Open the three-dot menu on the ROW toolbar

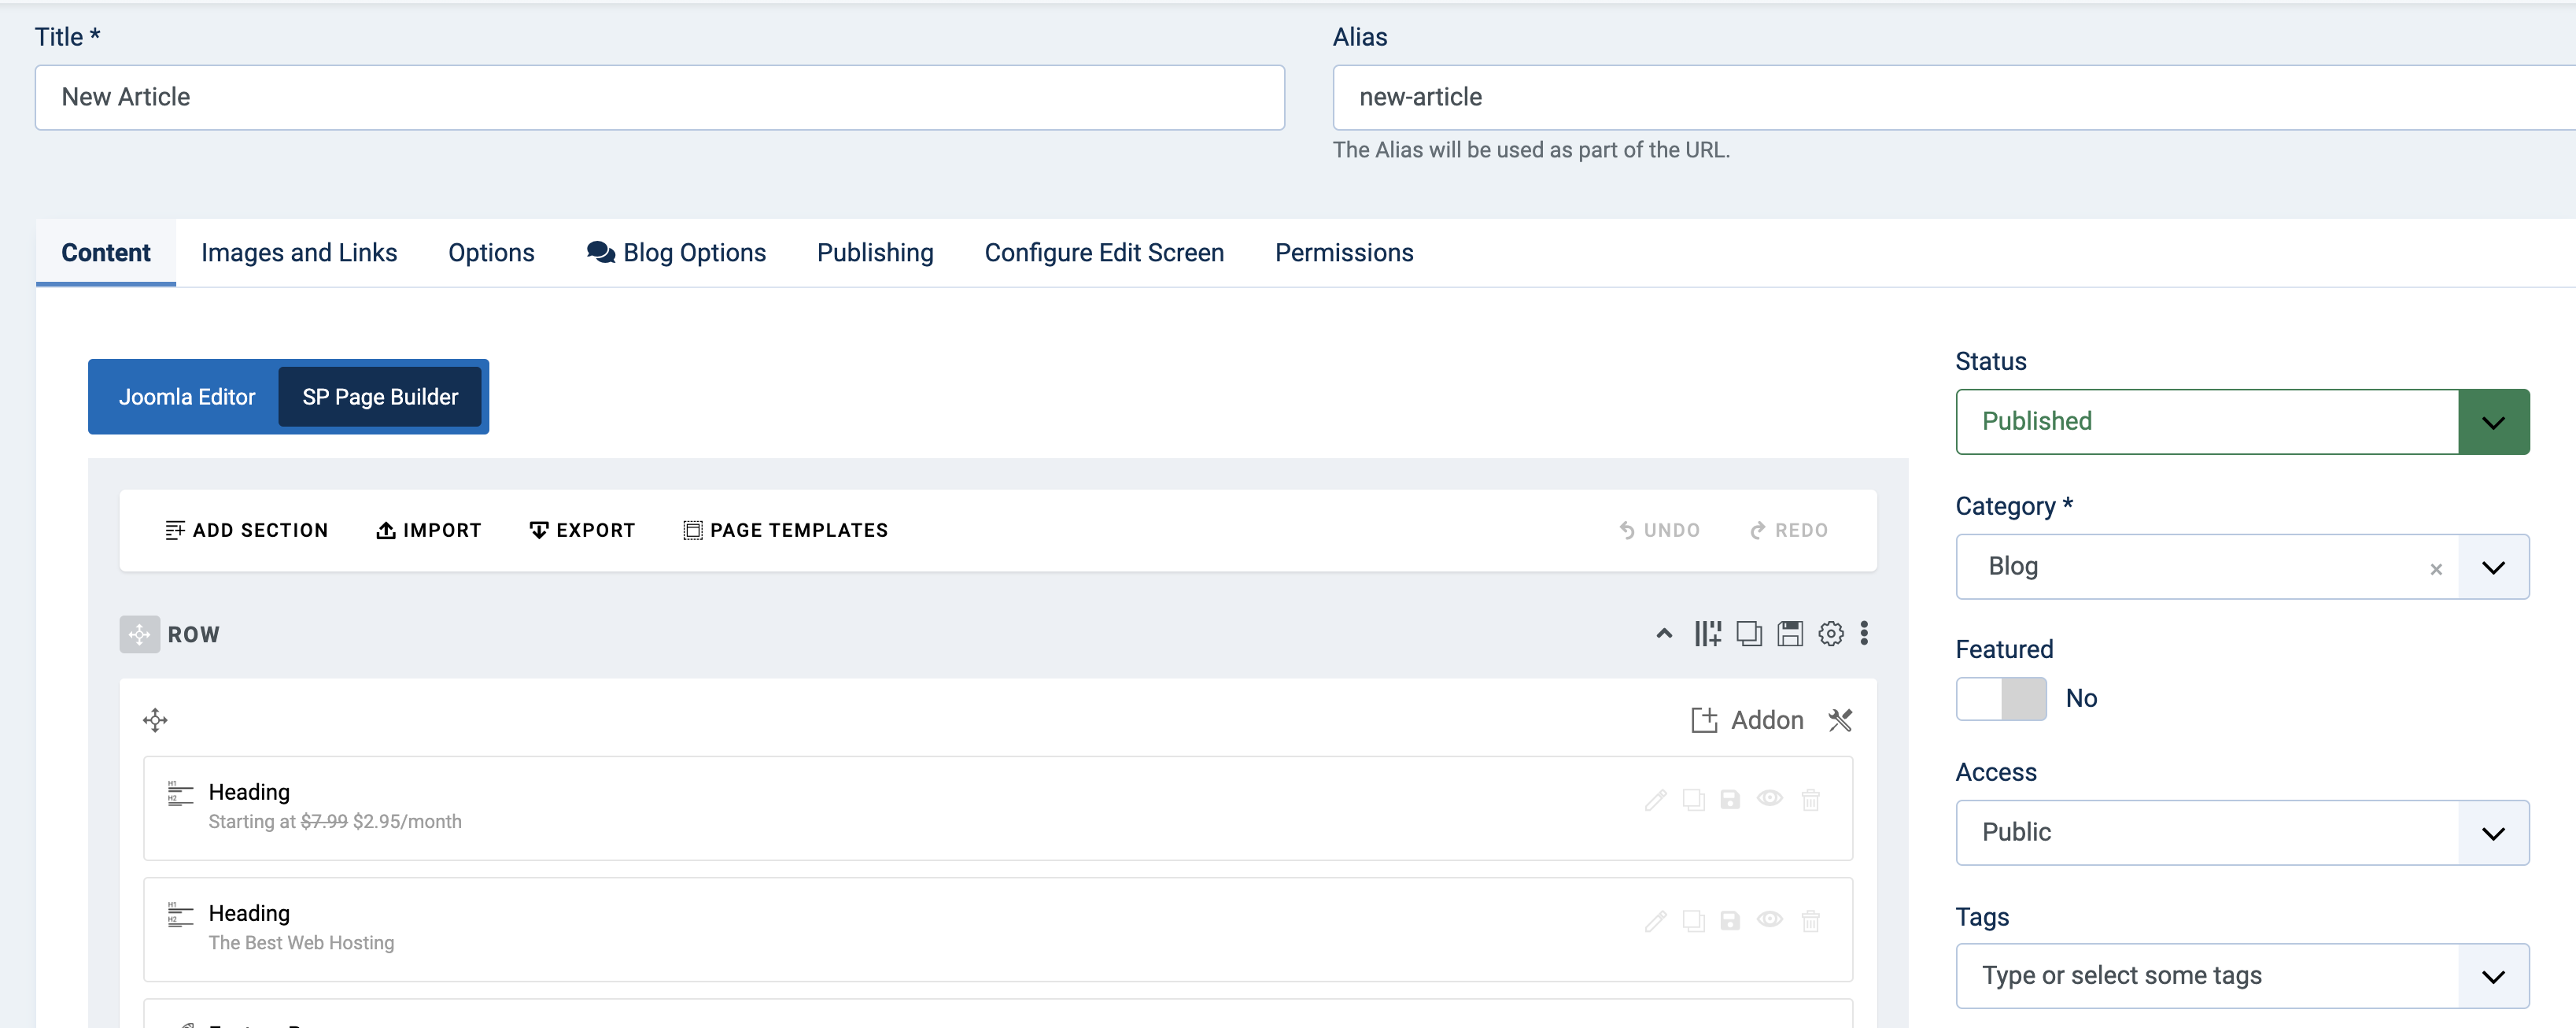1864,633
